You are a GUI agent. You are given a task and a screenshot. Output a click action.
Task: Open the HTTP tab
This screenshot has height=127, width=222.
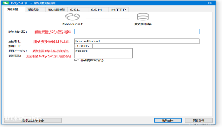pos(119,10)
